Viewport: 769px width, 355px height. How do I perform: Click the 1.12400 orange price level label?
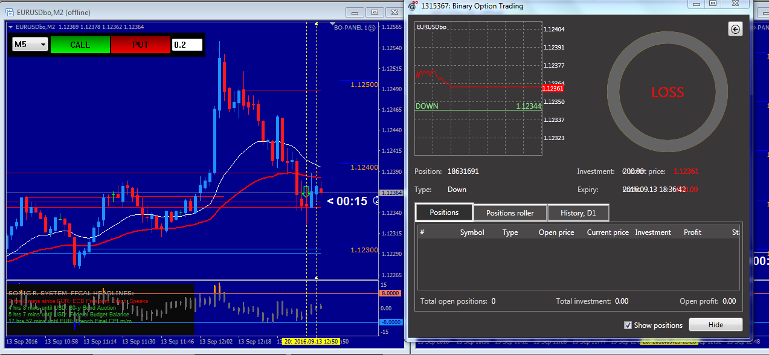click(365, 167)
